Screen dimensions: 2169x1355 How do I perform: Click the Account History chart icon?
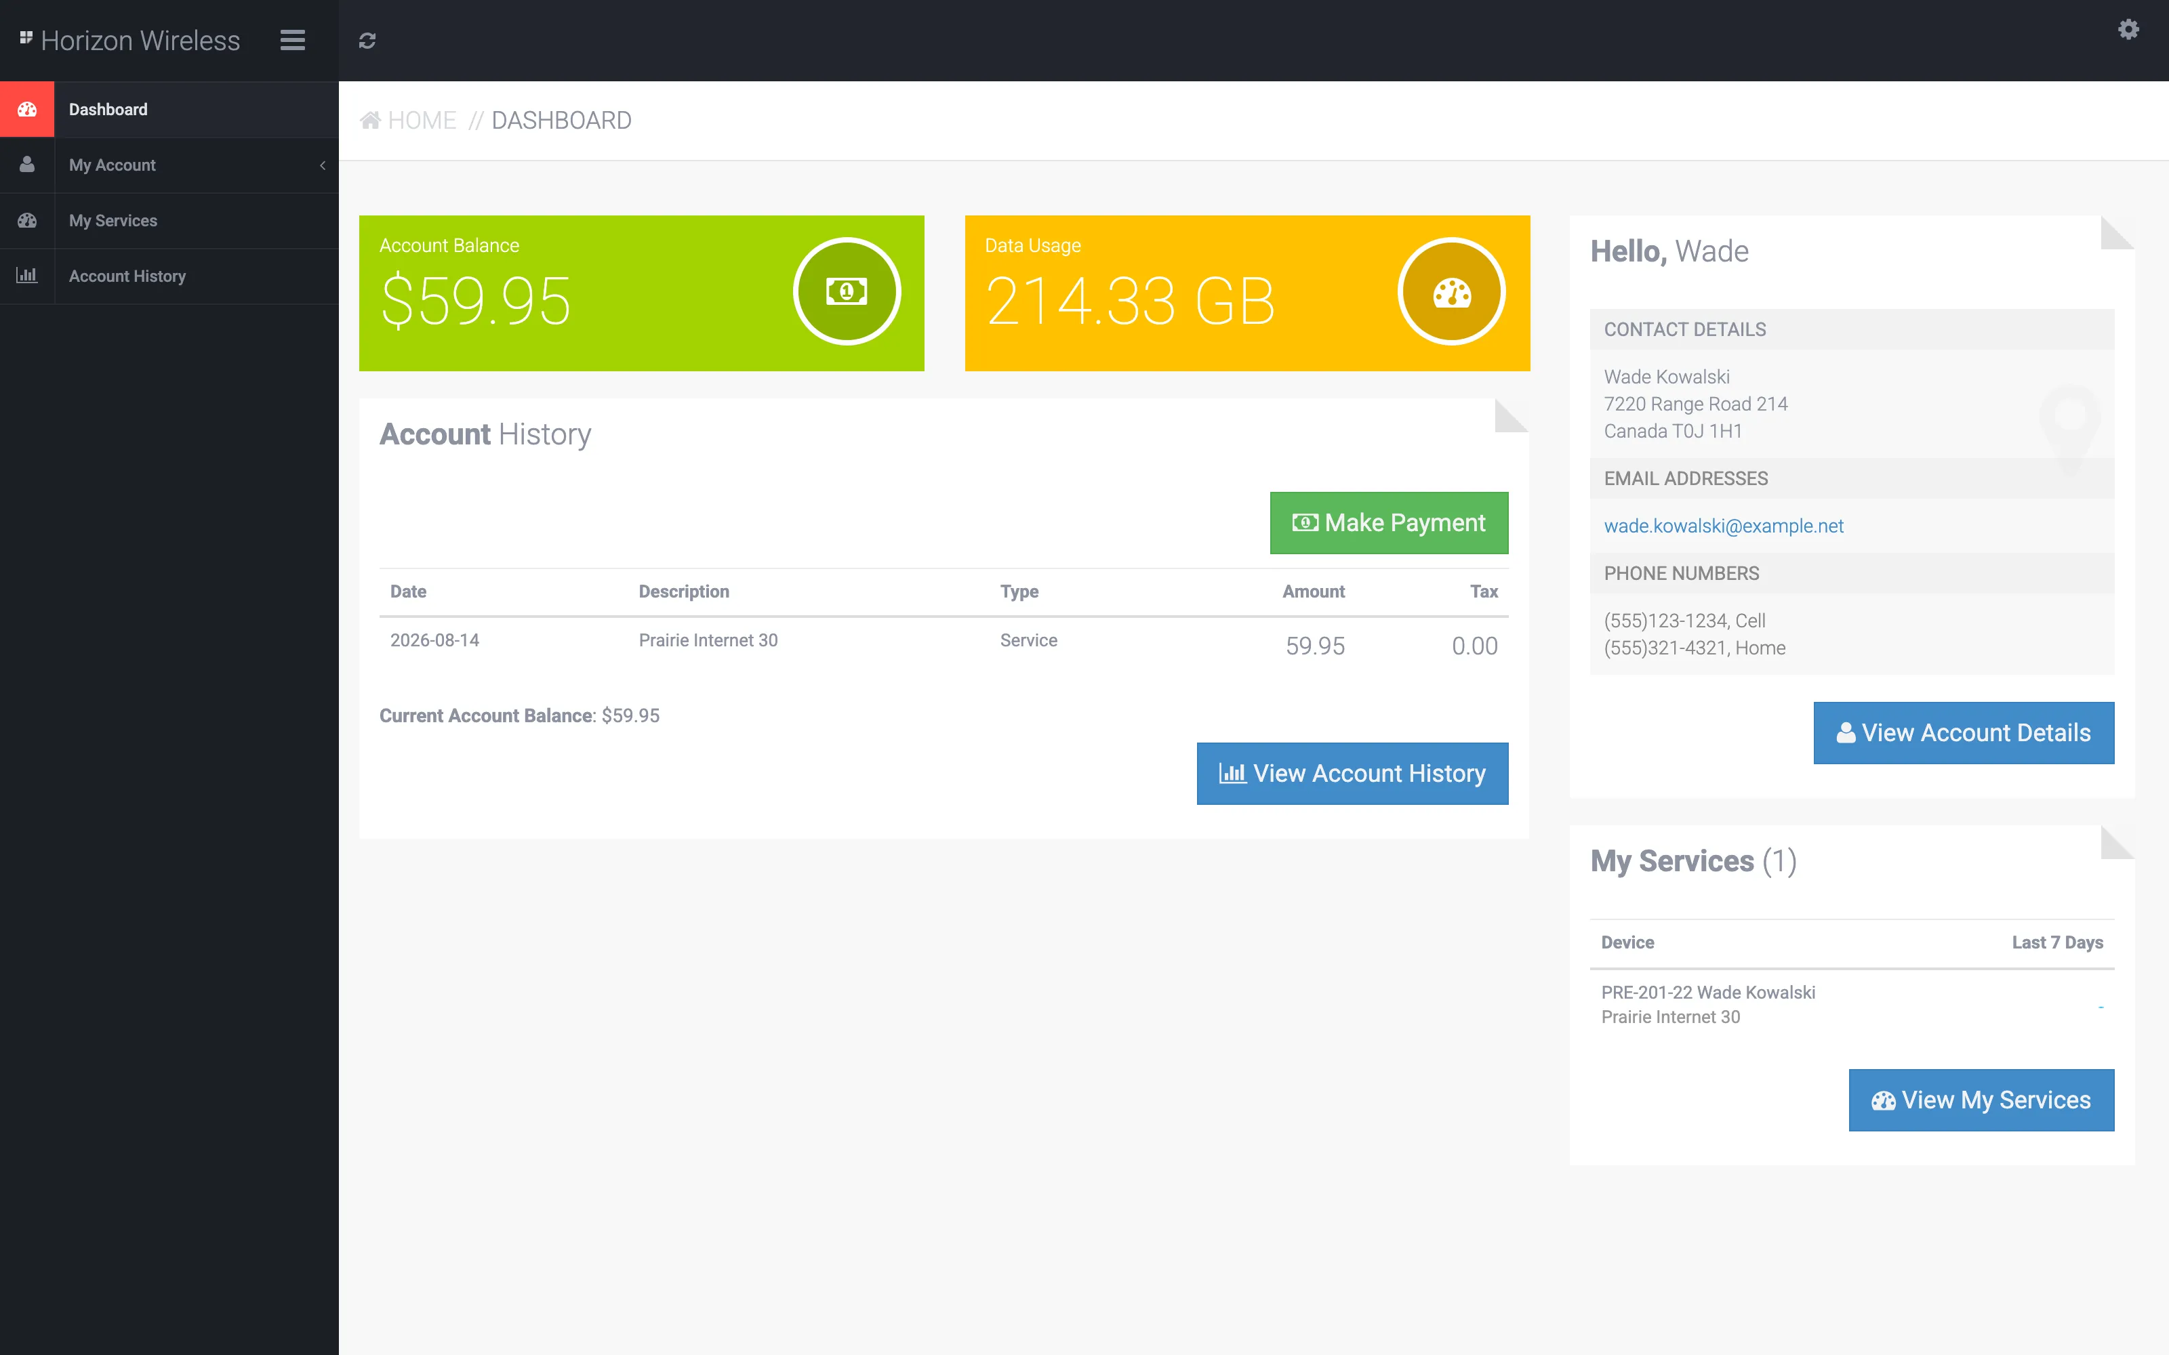[x=27, y=275]
